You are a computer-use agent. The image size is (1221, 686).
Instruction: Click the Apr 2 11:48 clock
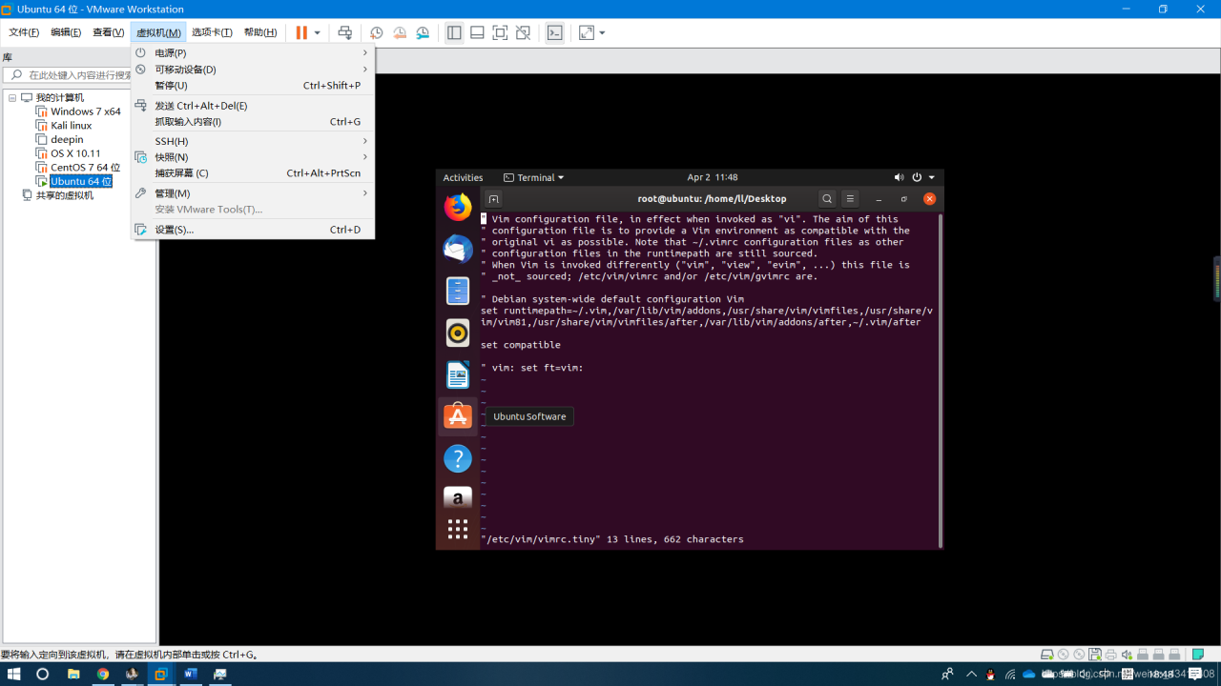click(x=713, y=177)
